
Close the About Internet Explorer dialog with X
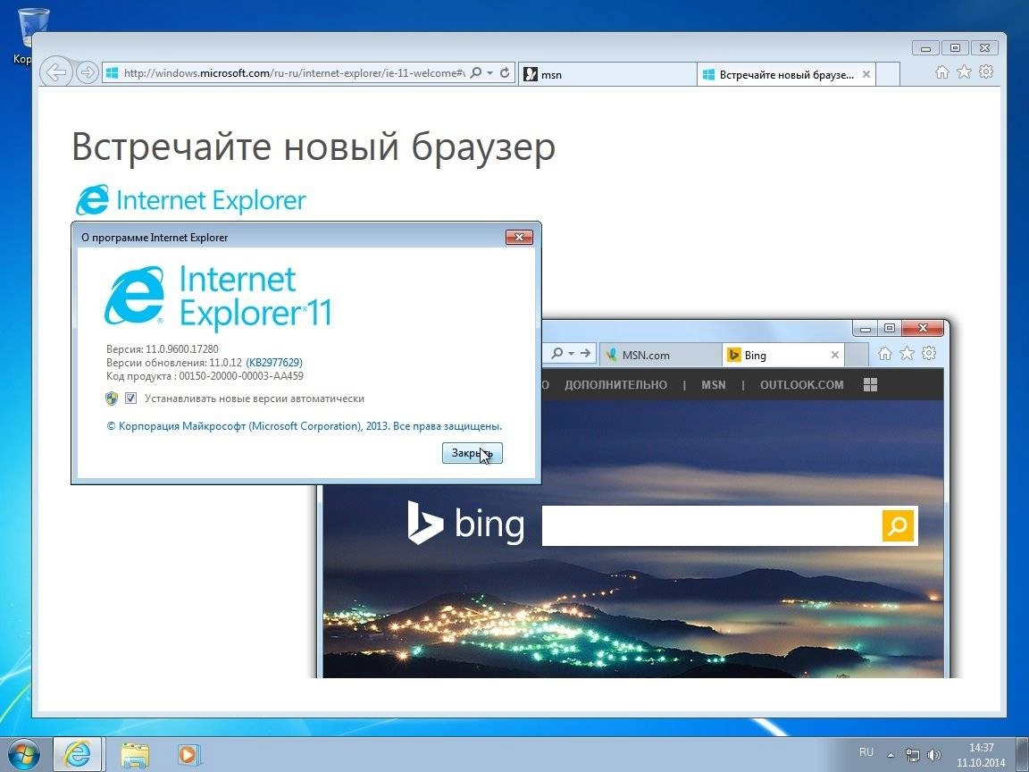pyautogui.click(x=519, y=237)
